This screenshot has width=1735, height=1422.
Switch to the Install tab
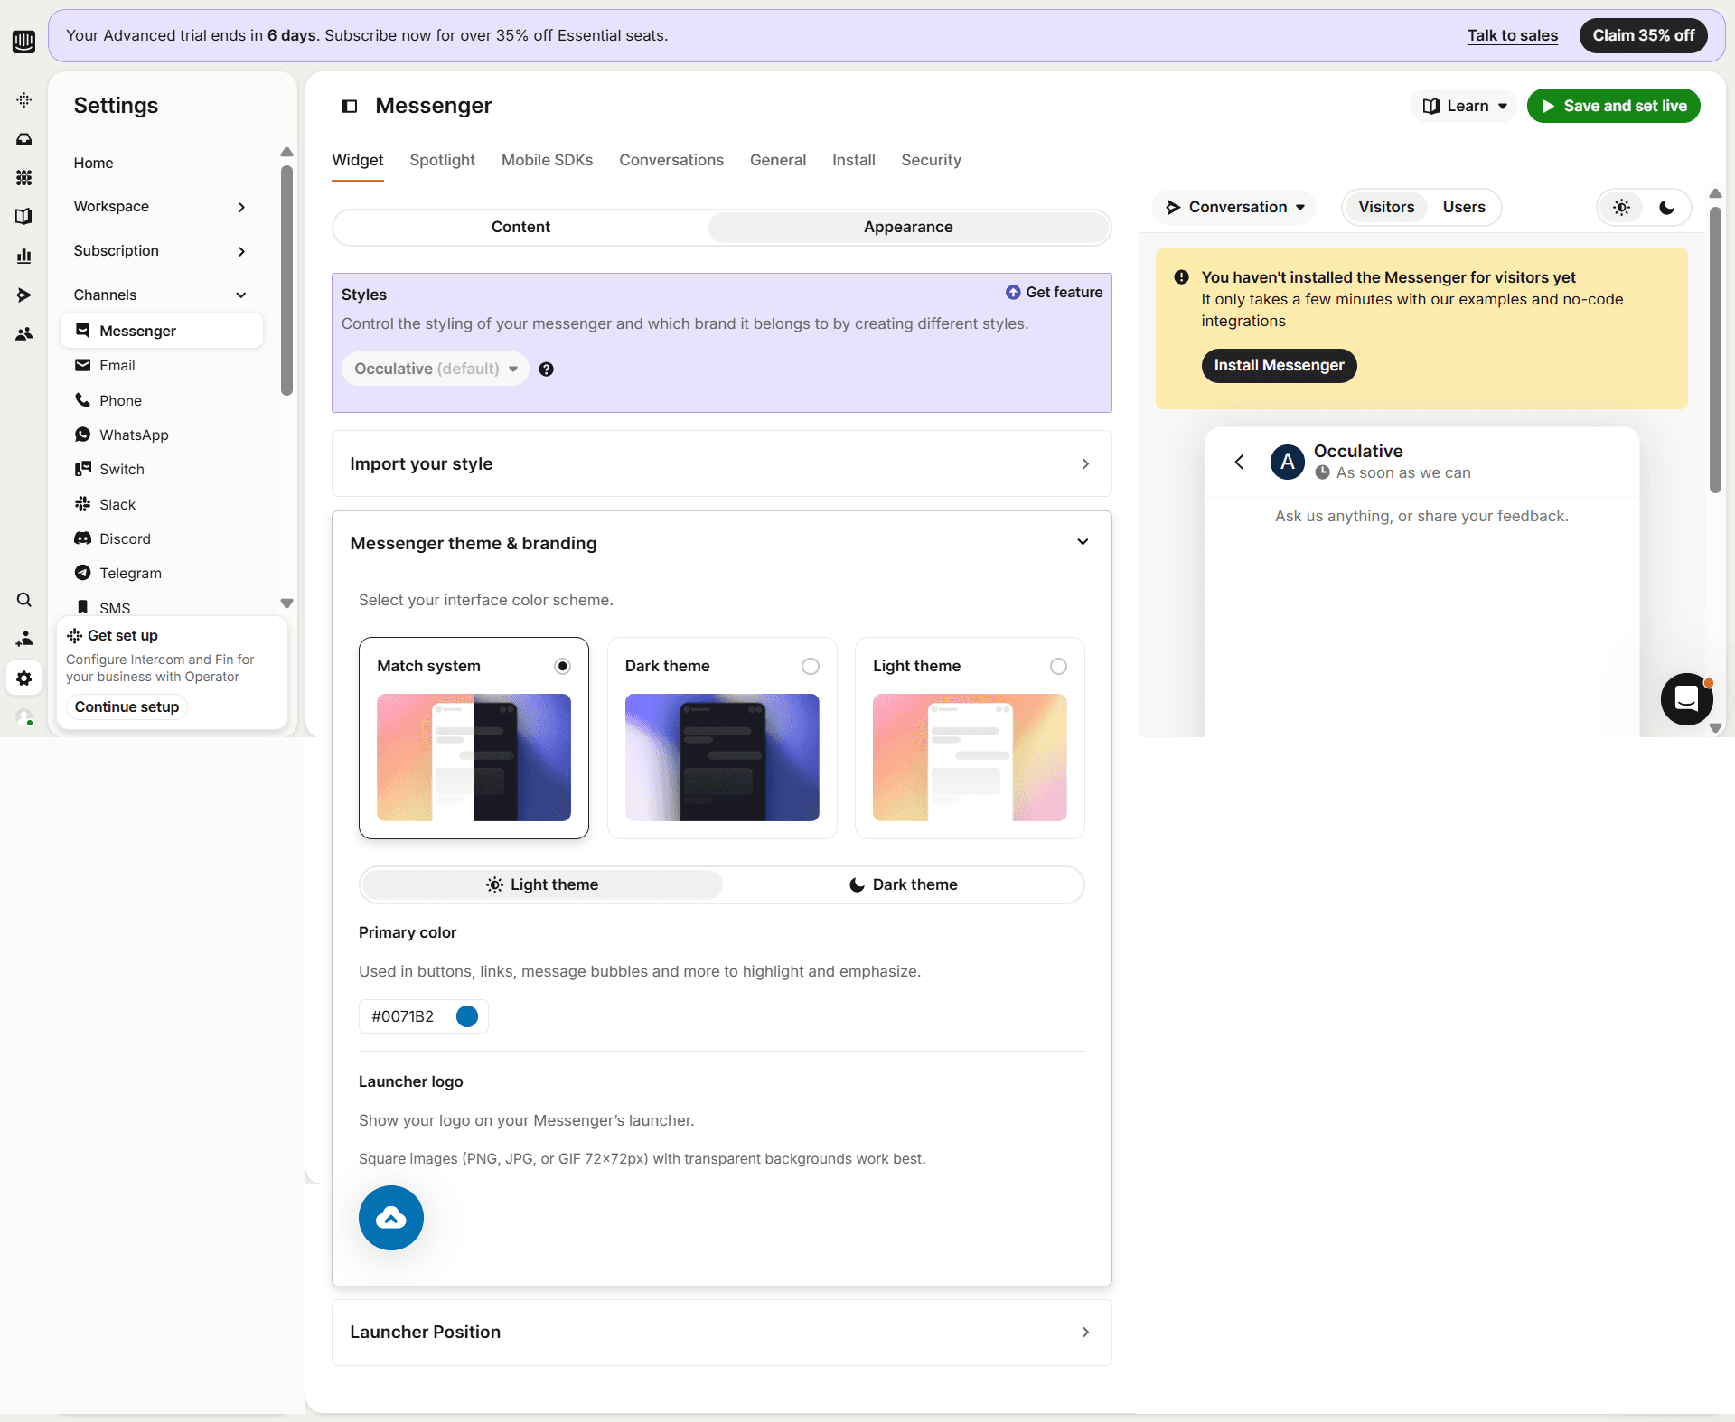coord(853,160)
